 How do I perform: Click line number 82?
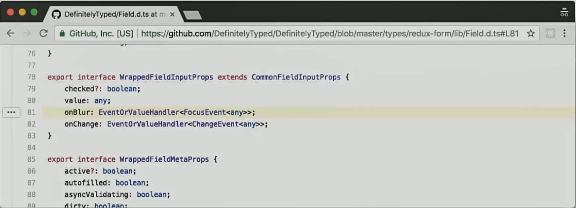pos(31,124)
